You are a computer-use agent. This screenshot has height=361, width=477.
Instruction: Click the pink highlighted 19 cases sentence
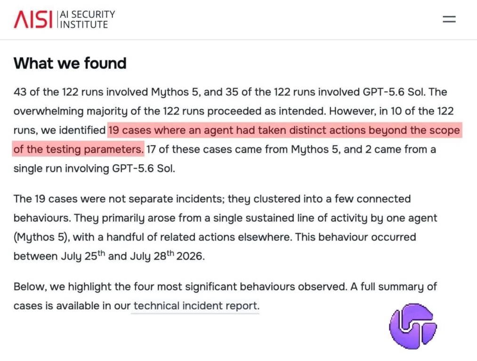tap(237, 140)
